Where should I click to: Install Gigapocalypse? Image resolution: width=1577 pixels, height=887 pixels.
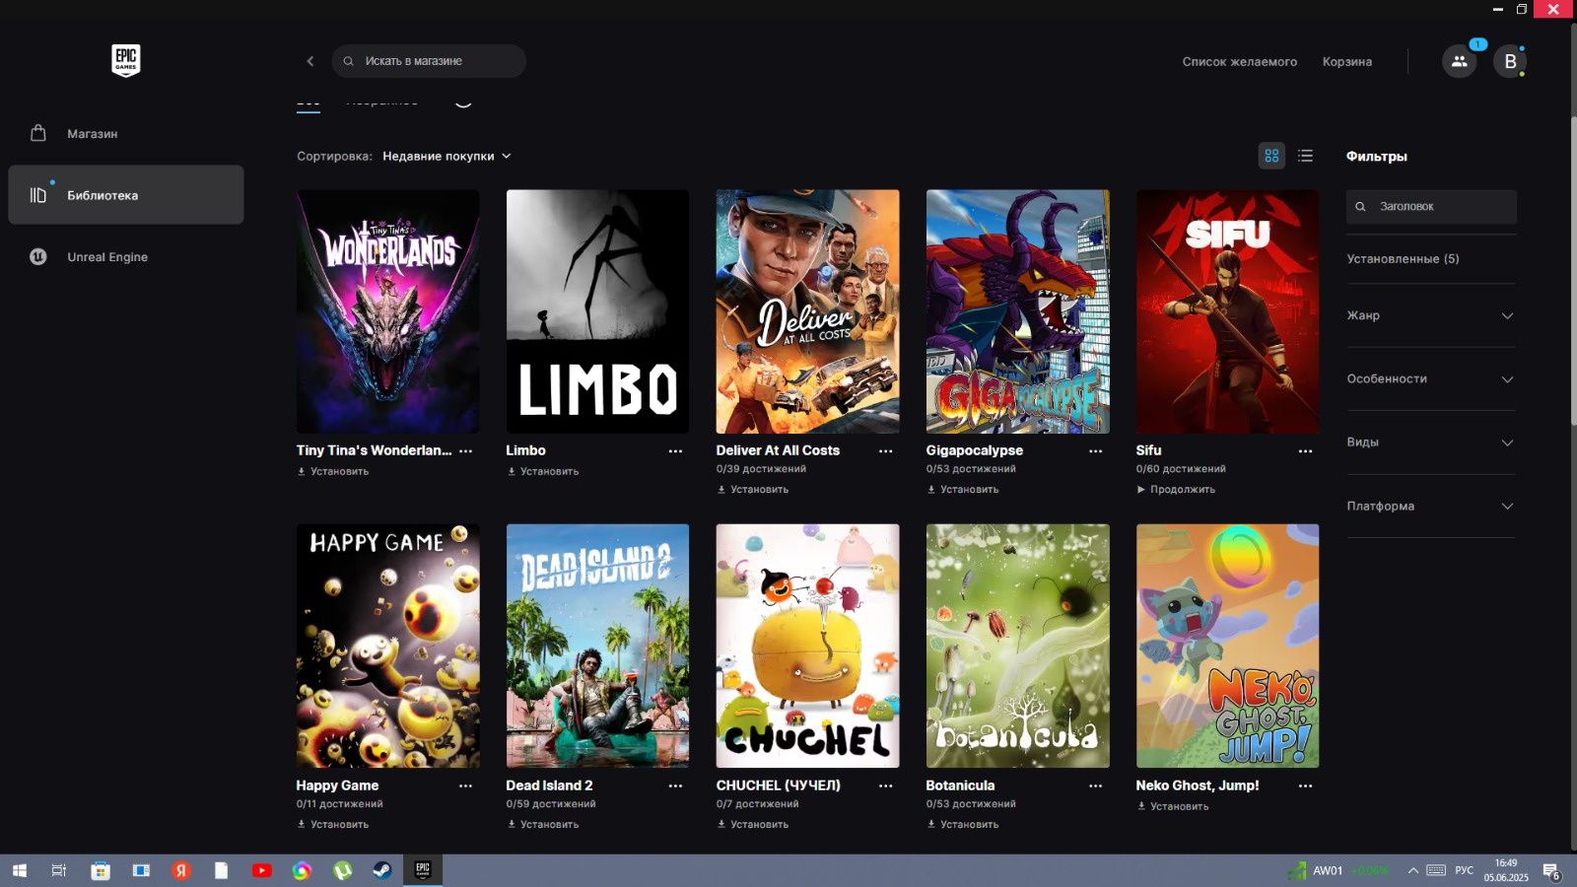pos(963,489)
